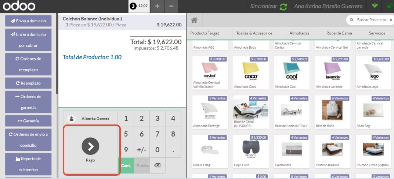This screenshot has width=394, height=179.
Task: Select the Almohada ABC product
Action: [x=210, y=45]
